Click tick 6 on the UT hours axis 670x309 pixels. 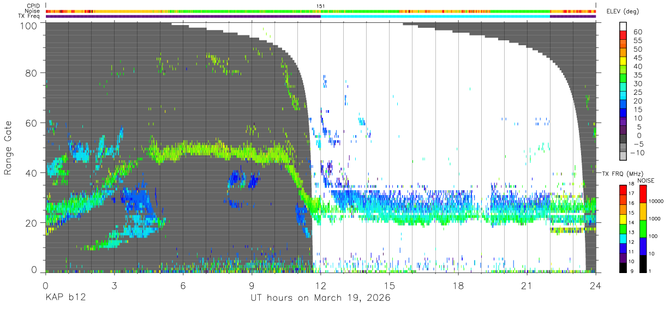point(183,286)
